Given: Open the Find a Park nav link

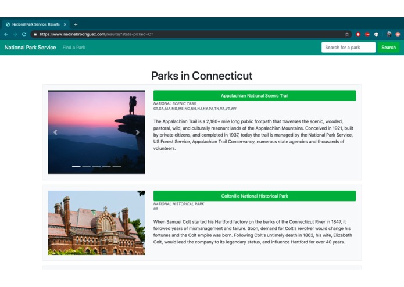Looking at the screenshot, I should (x=74, y=48).
